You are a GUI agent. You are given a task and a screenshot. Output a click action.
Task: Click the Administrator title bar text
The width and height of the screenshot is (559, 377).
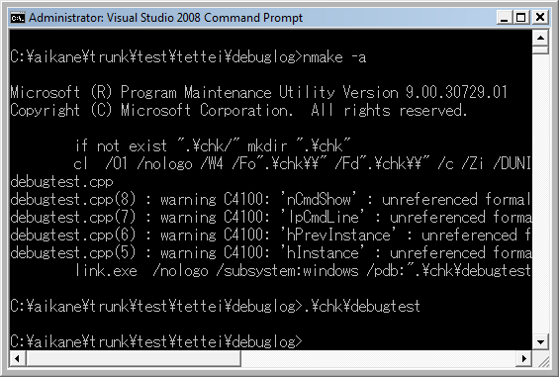click(166, 18)
